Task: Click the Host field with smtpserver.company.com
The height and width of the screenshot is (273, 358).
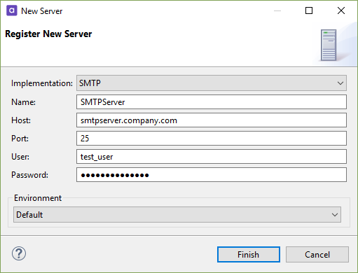Action: (212, 120)
